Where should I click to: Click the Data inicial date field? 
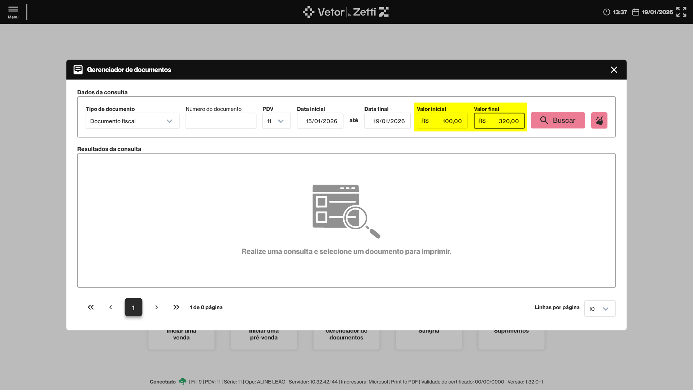[320, 121]
